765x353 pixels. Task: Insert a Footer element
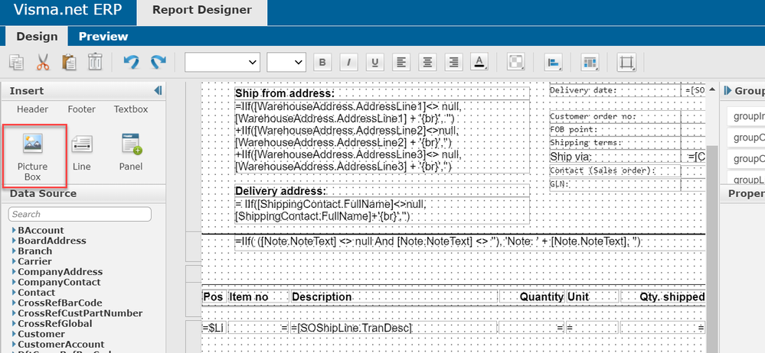coord(81,109)
